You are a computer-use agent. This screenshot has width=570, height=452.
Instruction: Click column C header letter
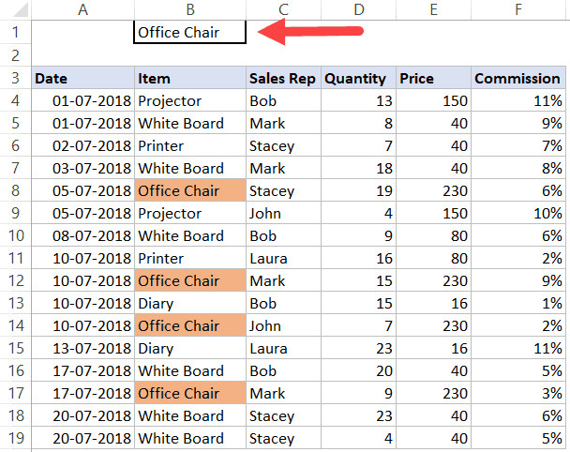point(282,9)
